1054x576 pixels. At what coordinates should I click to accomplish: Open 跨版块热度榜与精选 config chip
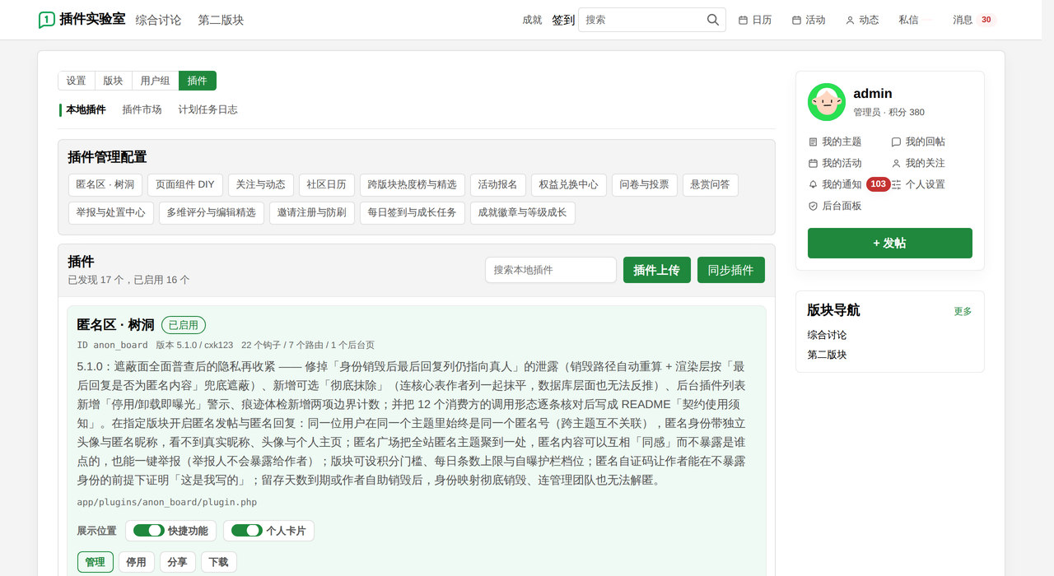point(413,184)
